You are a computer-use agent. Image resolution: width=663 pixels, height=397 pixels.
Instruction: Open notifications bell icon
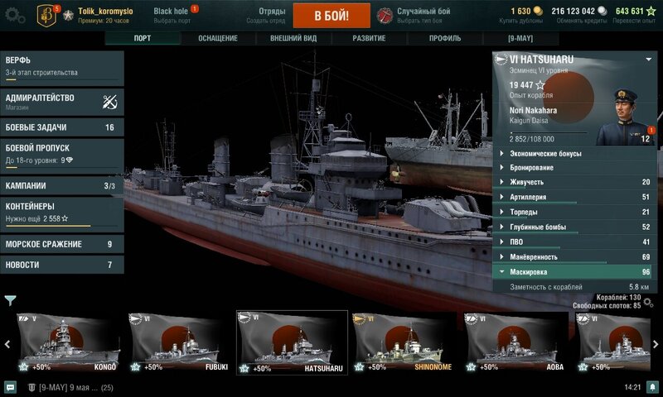tap(653, 387)
